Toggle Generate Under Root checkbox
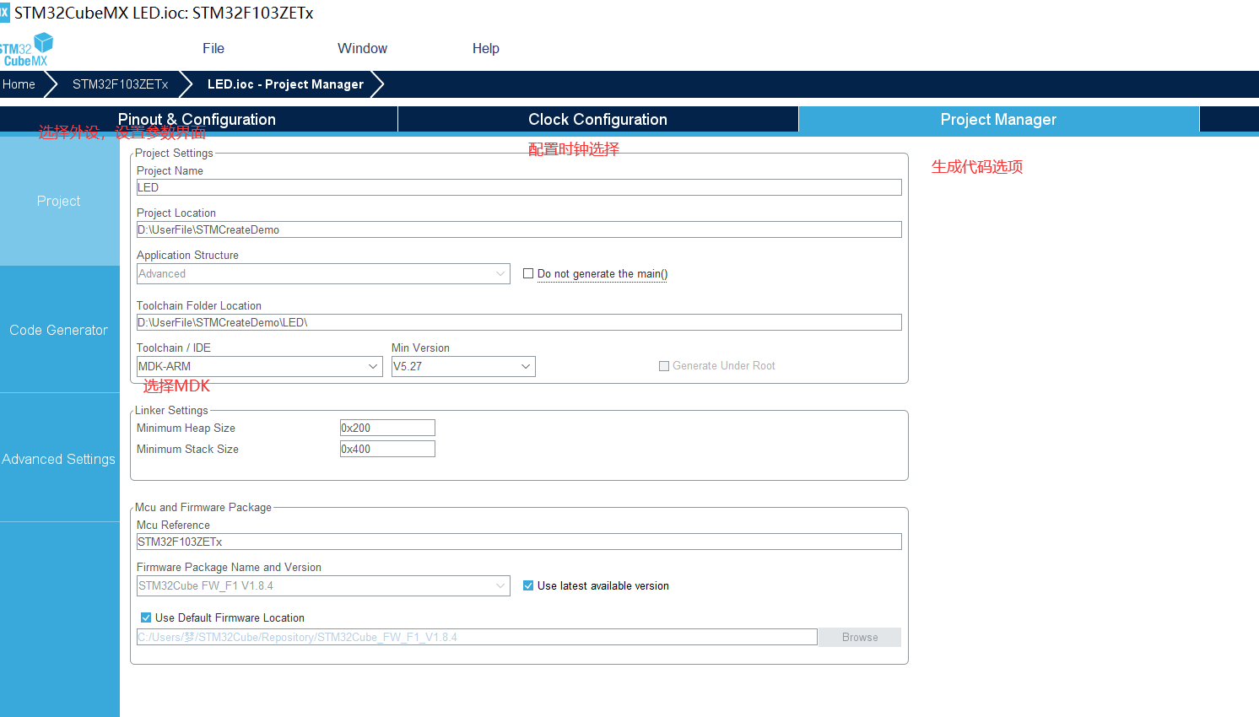Image resolution: width=1259 pixels, height=717 pixels. 664,366
